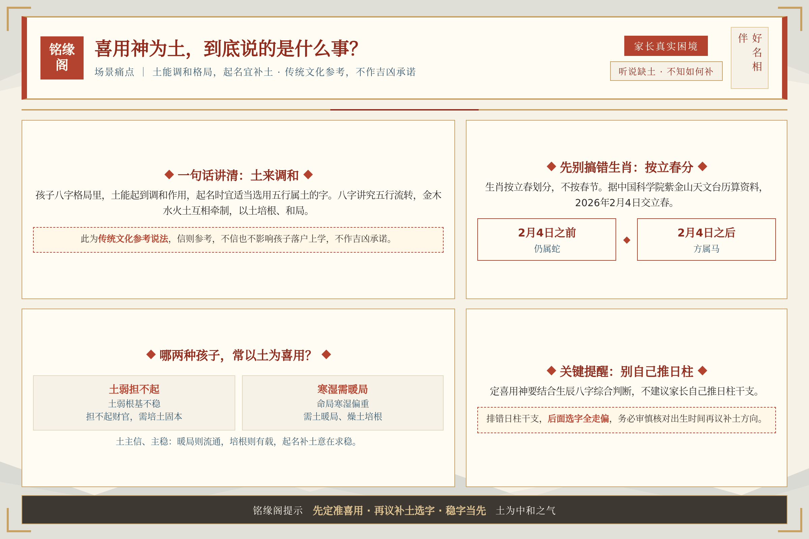Screen dimensions: 809x539
Task: Click the diamond right of 按立春分
Action: 703,166
